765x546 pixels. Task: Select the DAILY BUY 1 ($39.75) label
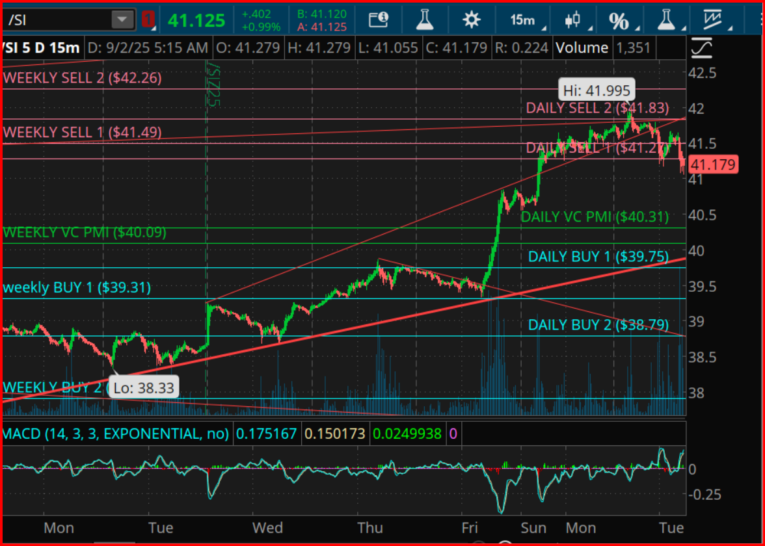(x=598, y=256)
